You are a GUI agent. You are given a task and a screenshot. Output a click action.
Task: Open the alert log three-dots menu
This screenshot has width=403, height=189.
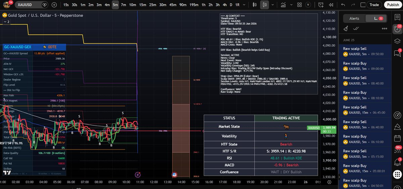click(385, 29)
